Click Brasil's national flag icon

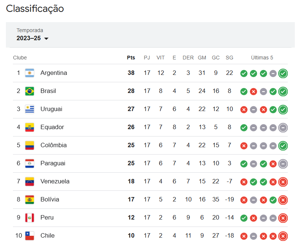coord(30,91)
